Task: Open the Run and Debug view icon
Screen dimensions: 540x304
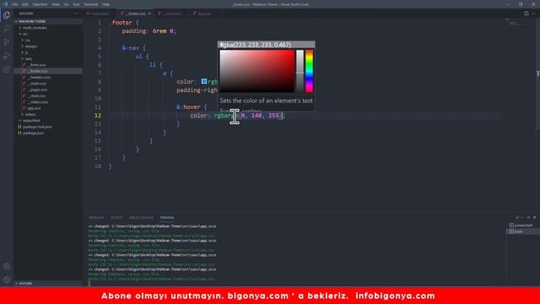Action: click(x=7, y=56)
